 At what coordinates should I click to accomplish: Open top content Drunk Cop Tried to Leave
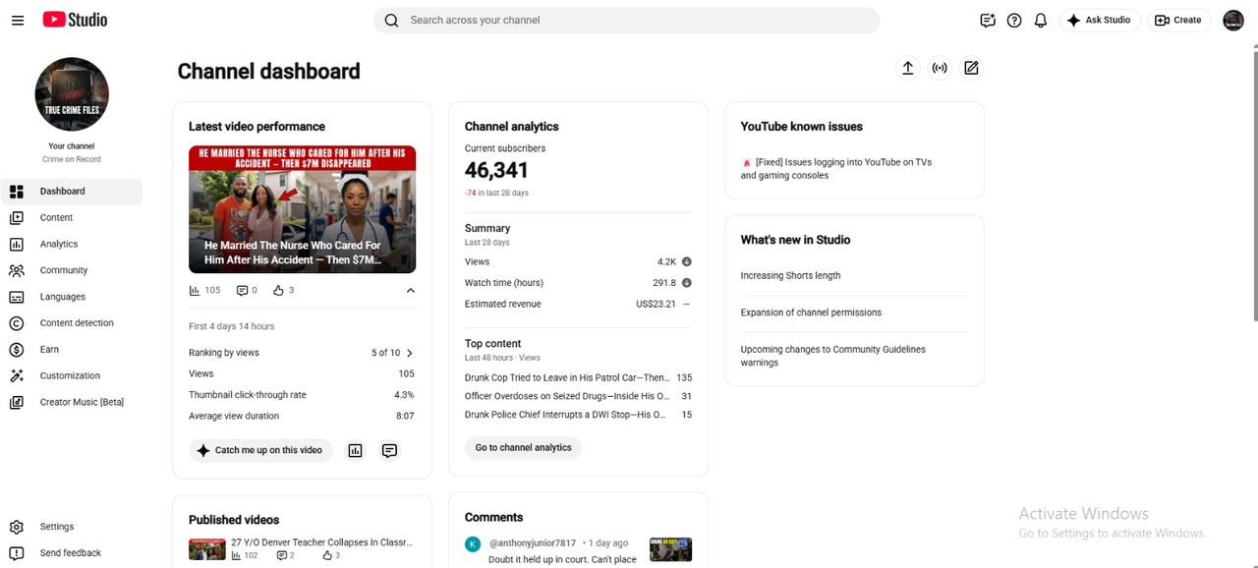point(567,377)
